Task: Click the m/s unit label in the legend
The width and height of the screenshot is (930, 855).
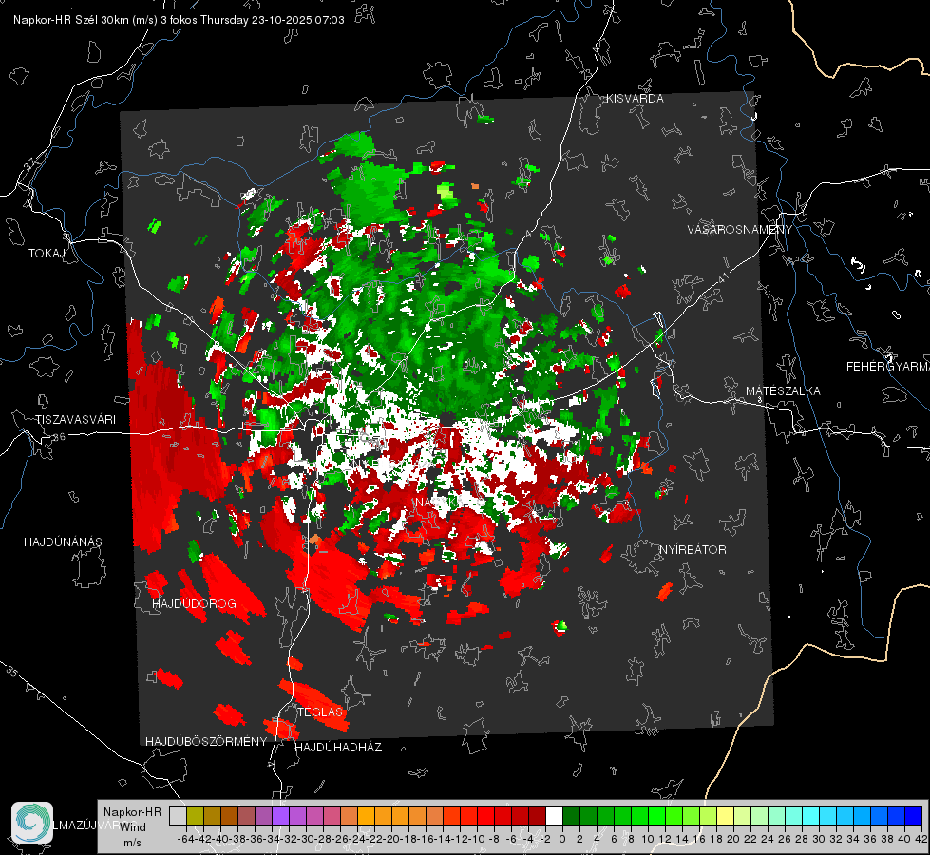Action: click(x=132, y=843)
